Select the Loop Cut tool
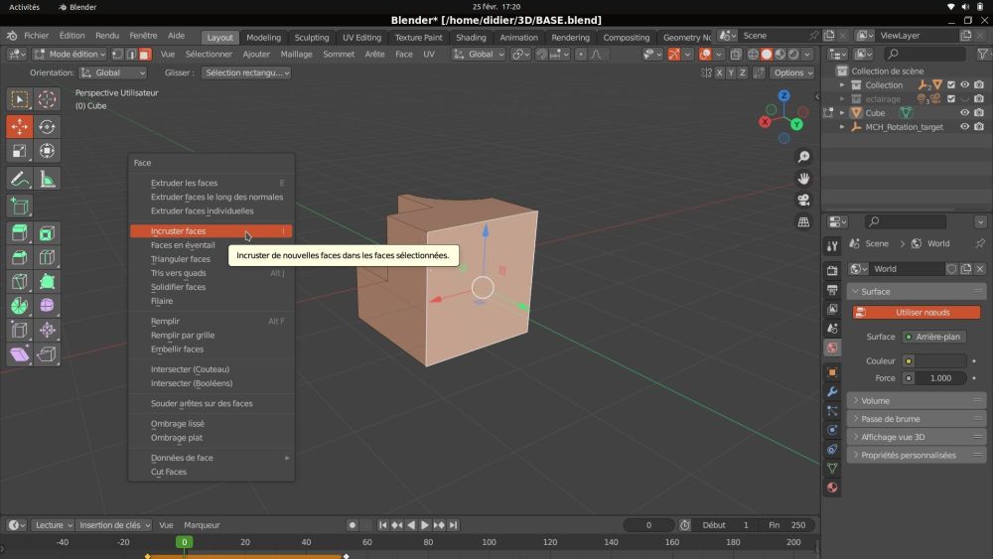 pyautogui.click(x=47, y=257)
